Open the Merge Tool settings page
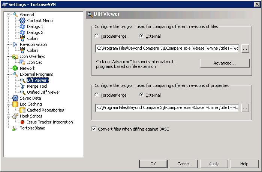 tap(37, 86)
